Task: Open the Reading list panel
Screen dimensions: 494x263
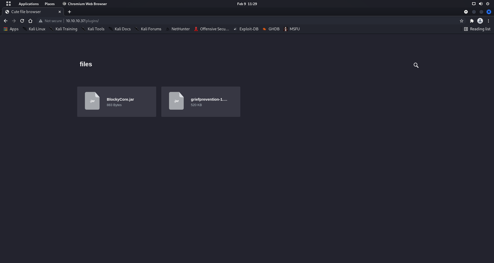Action: pyautogui.click(x=477, y=29)
